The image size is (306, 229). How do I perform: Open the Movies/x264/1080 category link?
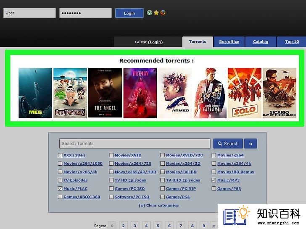(83, 164)
